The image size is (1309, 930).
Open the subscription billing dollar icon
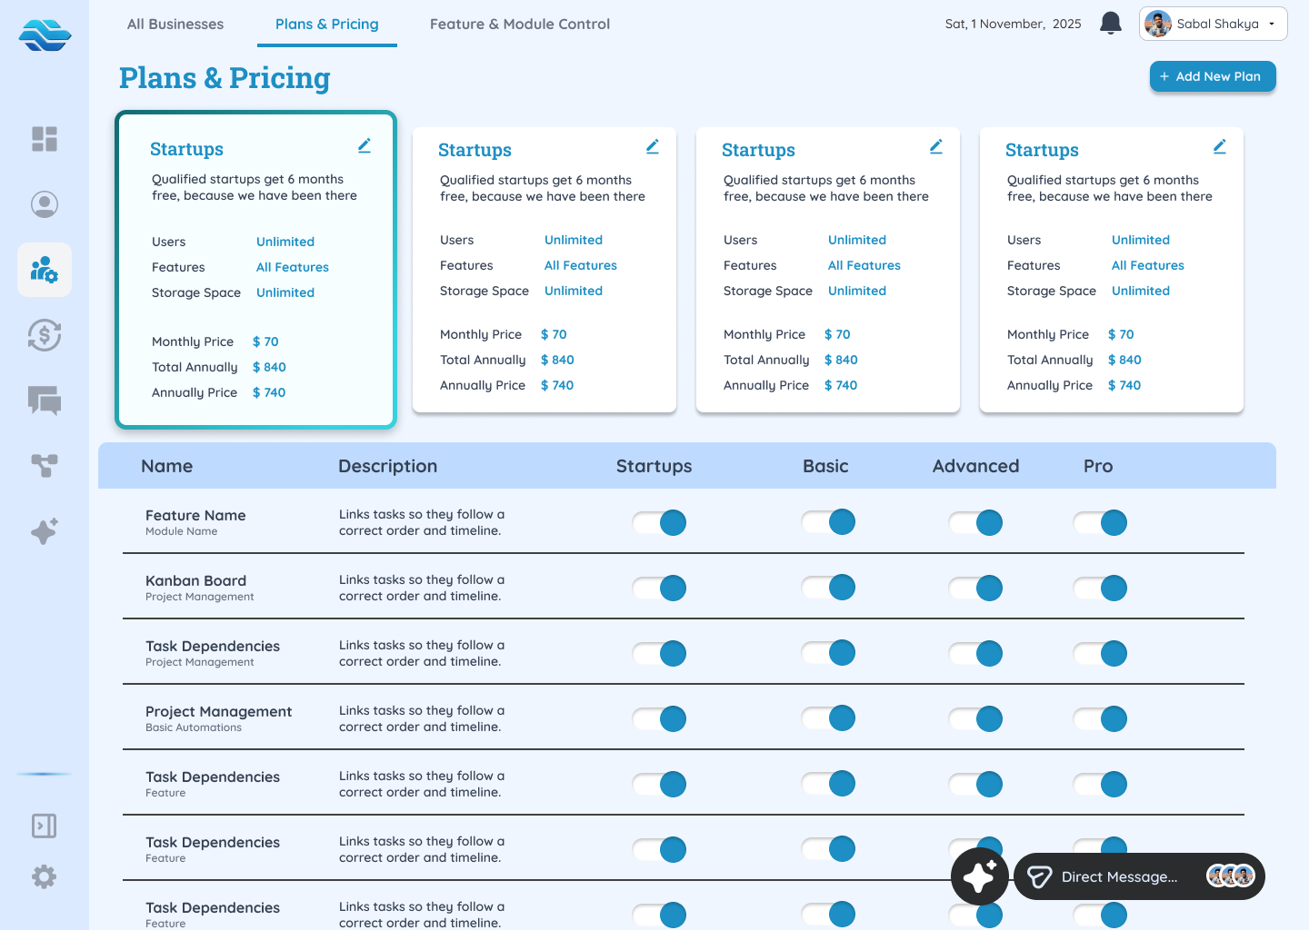click(x=44, y=335)
